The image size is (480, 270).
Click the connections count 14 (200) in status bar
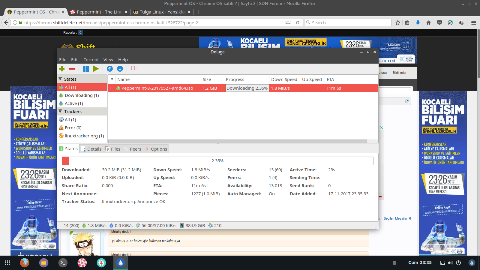pos(72,226)
